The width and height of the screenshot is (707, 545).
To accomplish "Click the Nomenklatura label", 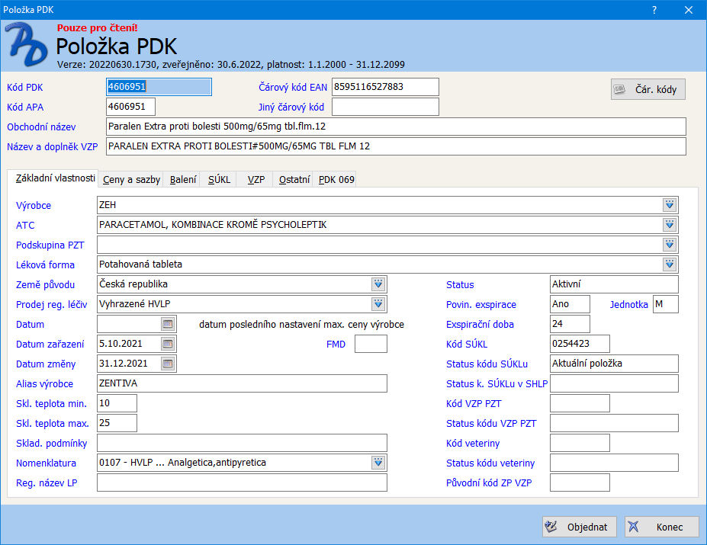I will click(x=46, y=463).
